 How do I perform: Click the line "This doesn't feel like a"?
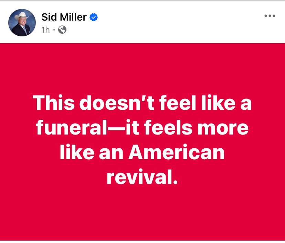[x=142, y=104]
